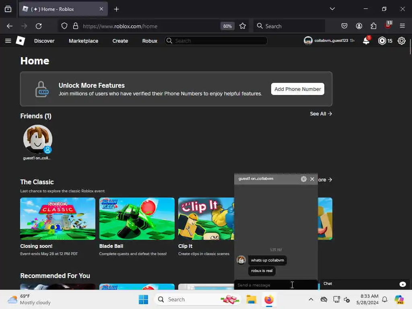
Task: Click the chat unread bubble indicator
Action: pyautogui.click(x=402, y=284)
